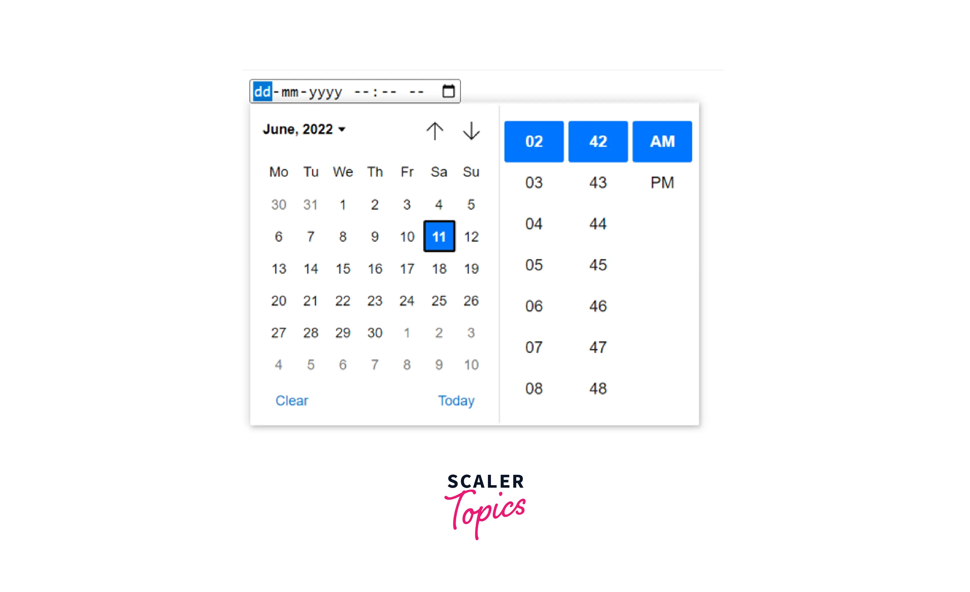Select the PM time period option

pos(661,182)
